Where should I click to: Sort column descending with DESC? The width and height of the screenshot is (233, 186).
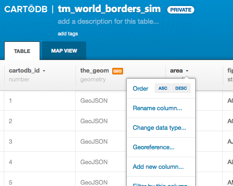(181, 88)
